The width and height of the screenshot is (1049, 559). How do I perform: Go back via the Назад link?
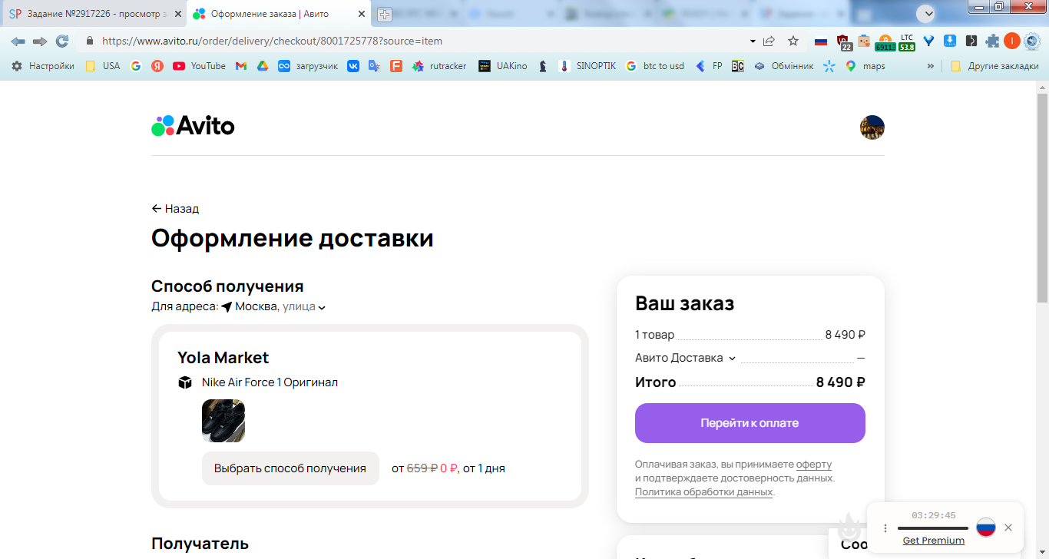(x=175, y=208)
